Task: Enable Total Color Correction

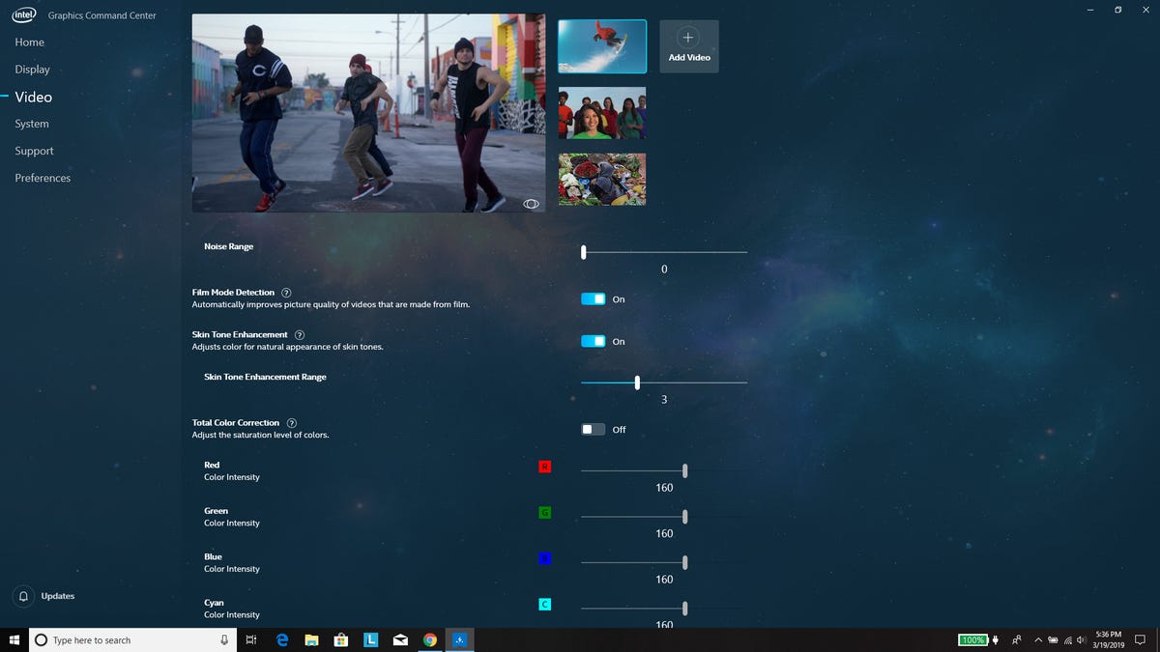Action: pyautogui.click(x=593, y=429)
